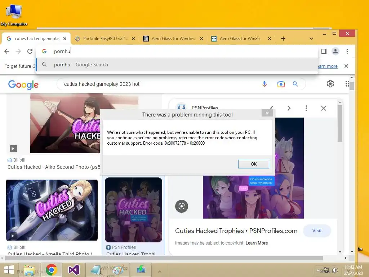Close the Portable EasyBCD tab

tap(133, 39)
